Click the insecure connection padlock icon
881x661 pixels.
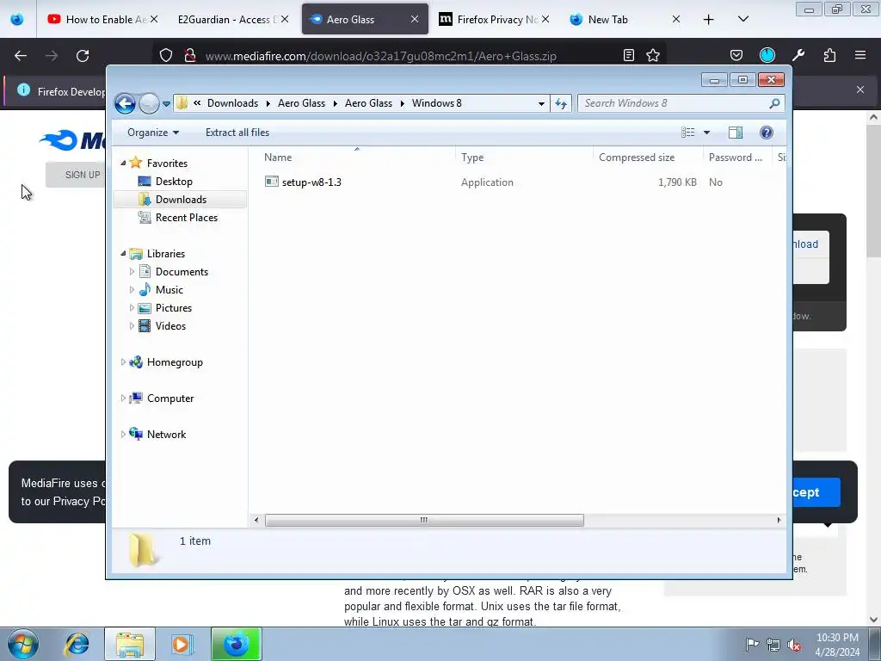tap(190, 56)
